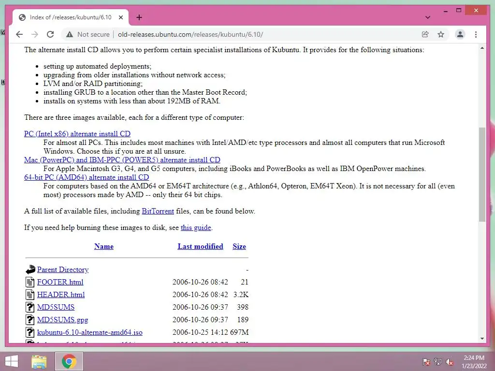Bookmark this page with the star

click(441, 34)
